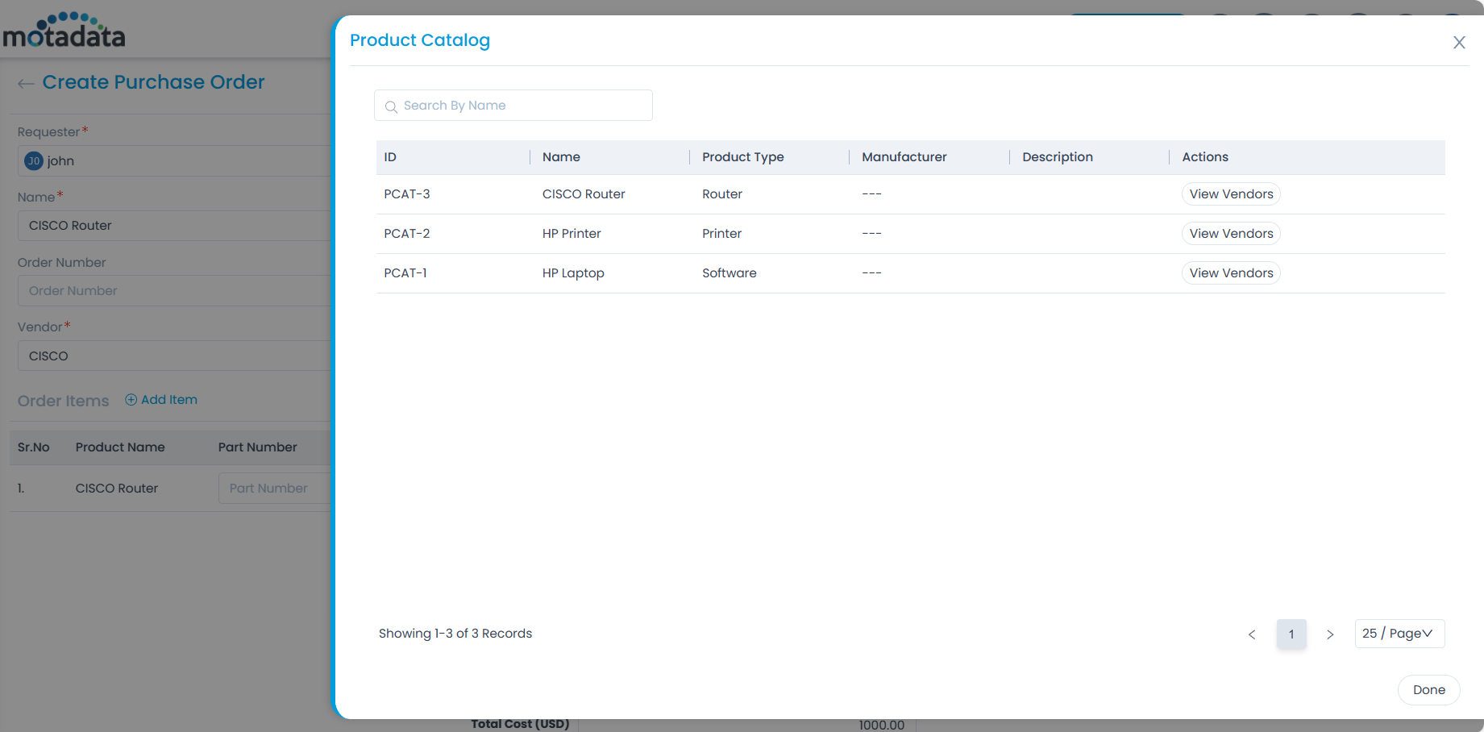Click john's avatar in Requester field
The height and width of the screenshot is (732, 1484).
pyautogui.click(x=34, y=161)
